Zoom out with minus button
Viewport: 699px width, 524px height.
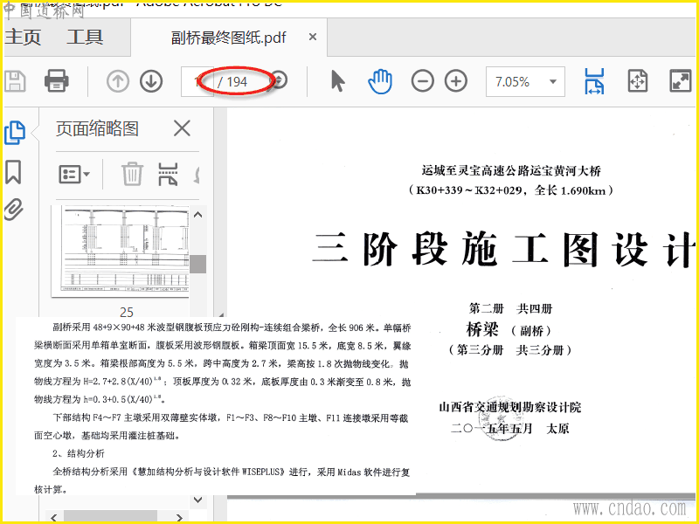pos(423,81)
